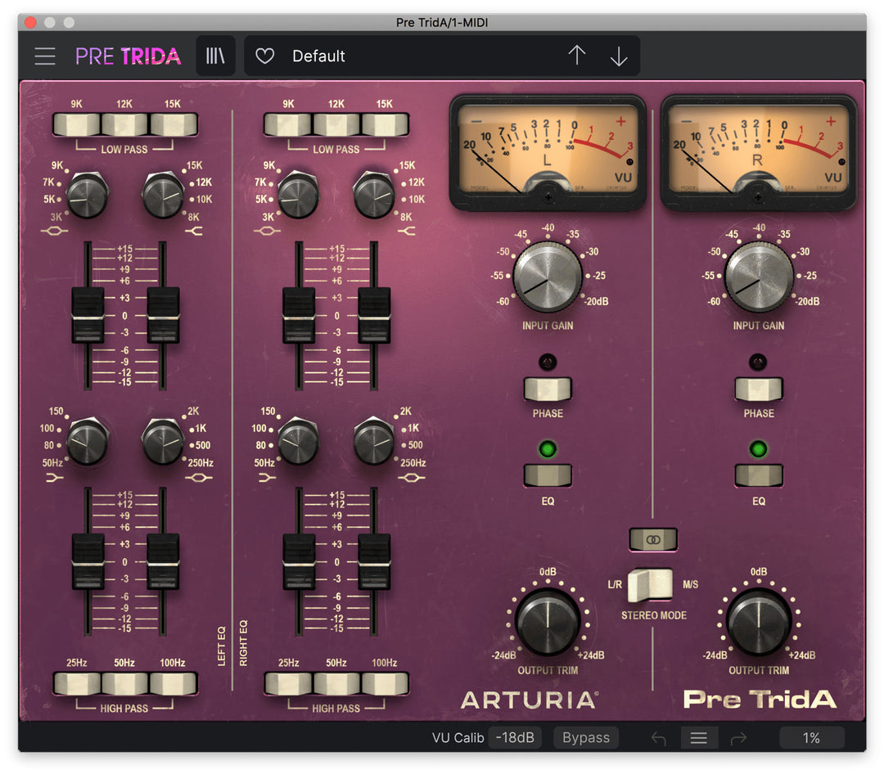Enable Left EQ 50Hz high pass button
884x774 pixels.
pos(124,683)
